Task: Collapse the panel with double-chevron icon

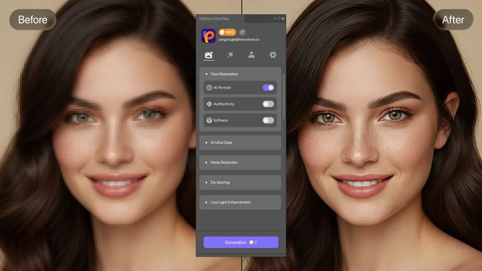Action: point(275,19)
